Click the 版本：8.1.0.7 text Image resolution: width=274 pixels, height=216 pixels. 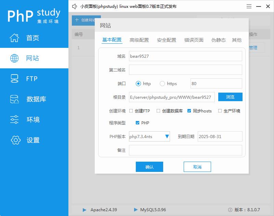click(247, 210)
